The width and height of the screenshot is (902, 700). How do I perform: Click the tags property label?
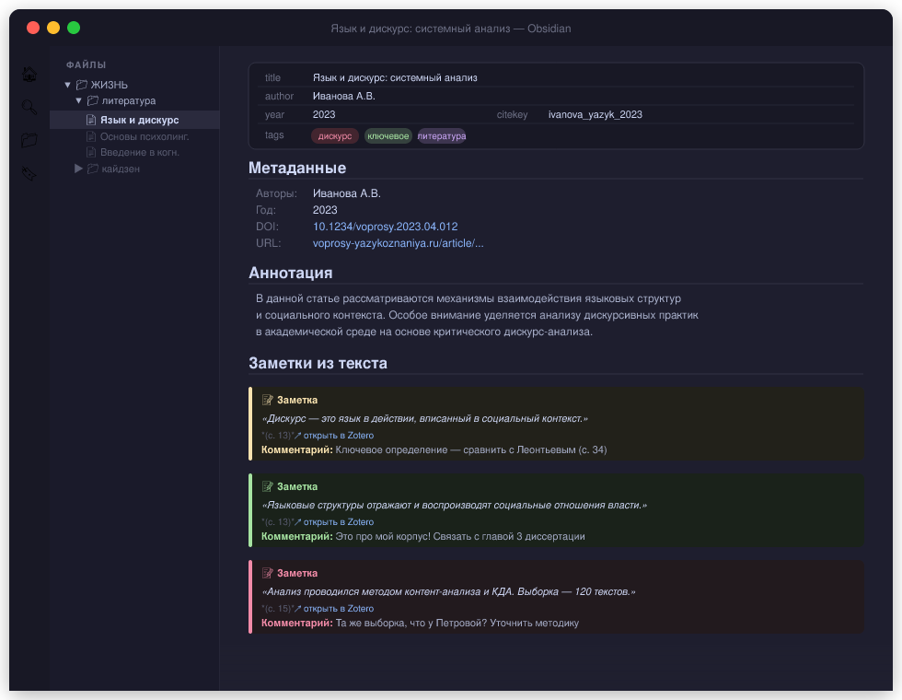[274, 134]
